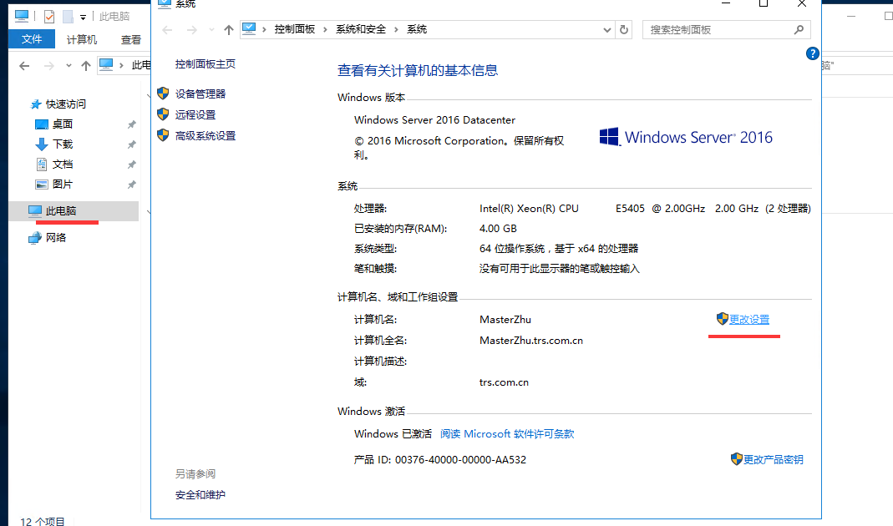Click the blue help question mark icon
The width and height of the screenshot is (893, 526).
pos(812,53)
